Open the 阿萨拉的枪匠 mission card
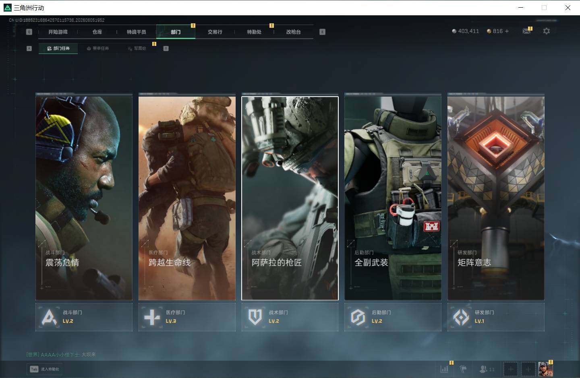The height and width of the screenshot is (378, 580). click(x=290, y=198)
